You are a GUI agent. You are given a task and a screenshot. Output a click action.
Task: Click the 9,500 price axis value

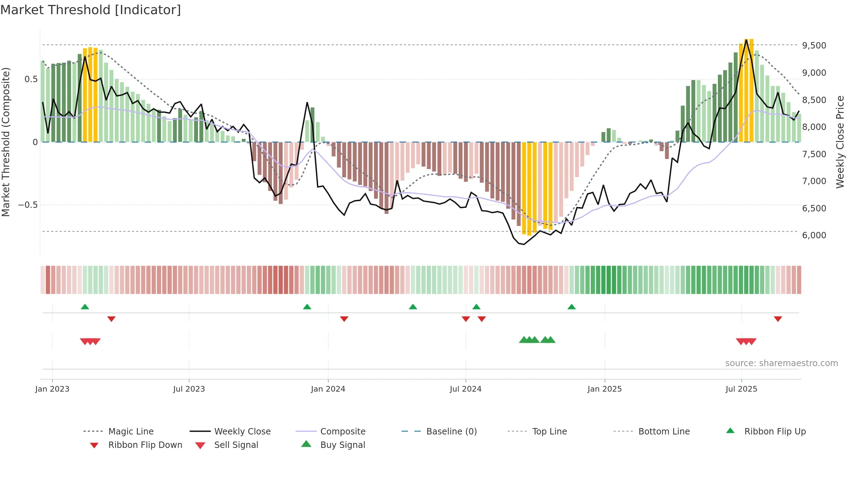point(814,45)
